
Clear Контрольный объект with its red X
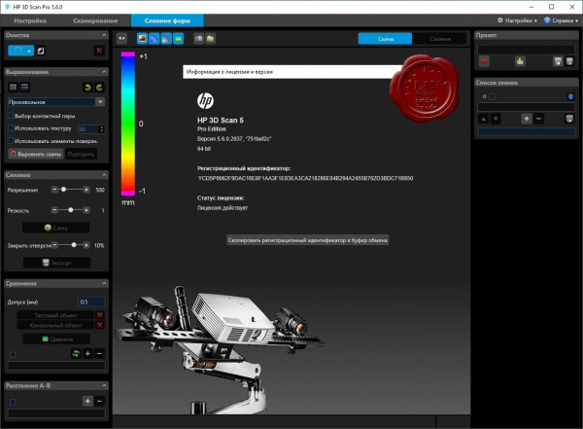tap(100, 325)
